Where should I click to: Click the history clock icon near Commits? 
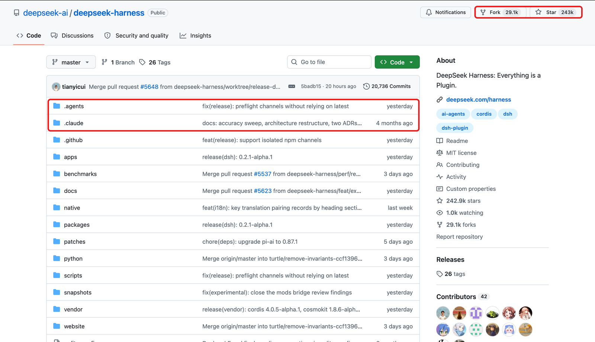pyautogui.click(x=366, y=86)
